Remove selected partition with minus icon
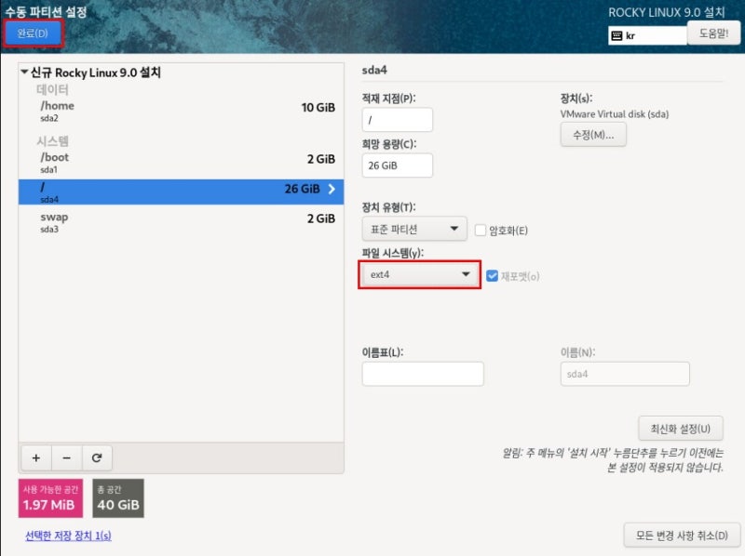This screenshot has height=556, width=745. [x=66, y=457]
